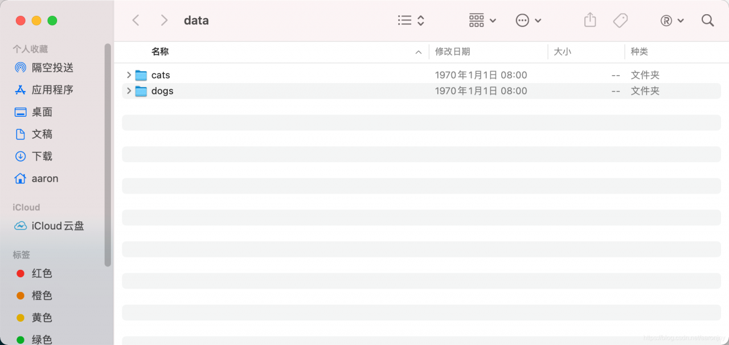Viewport: 729px width, 345px height.
Task: Open the more actions ellipsis menu
Action: (528, 20)
